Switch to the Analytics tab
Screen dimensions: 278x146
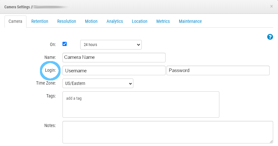click(x=115, y=22)
